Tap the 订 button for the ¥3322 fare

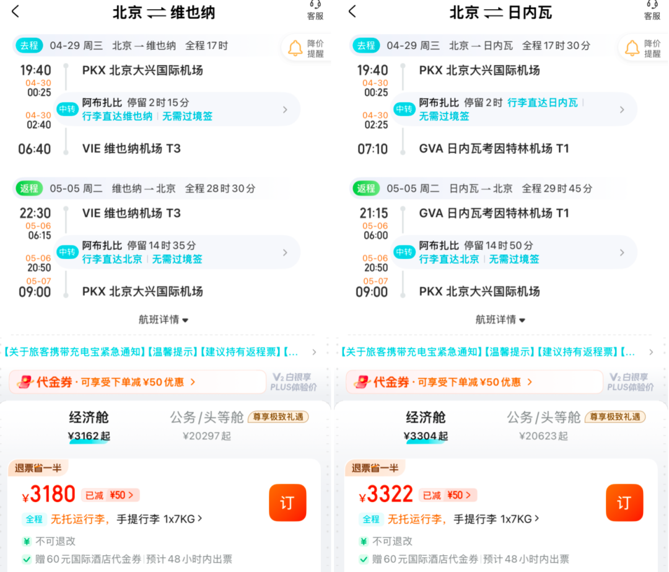(x=624, y=503)
